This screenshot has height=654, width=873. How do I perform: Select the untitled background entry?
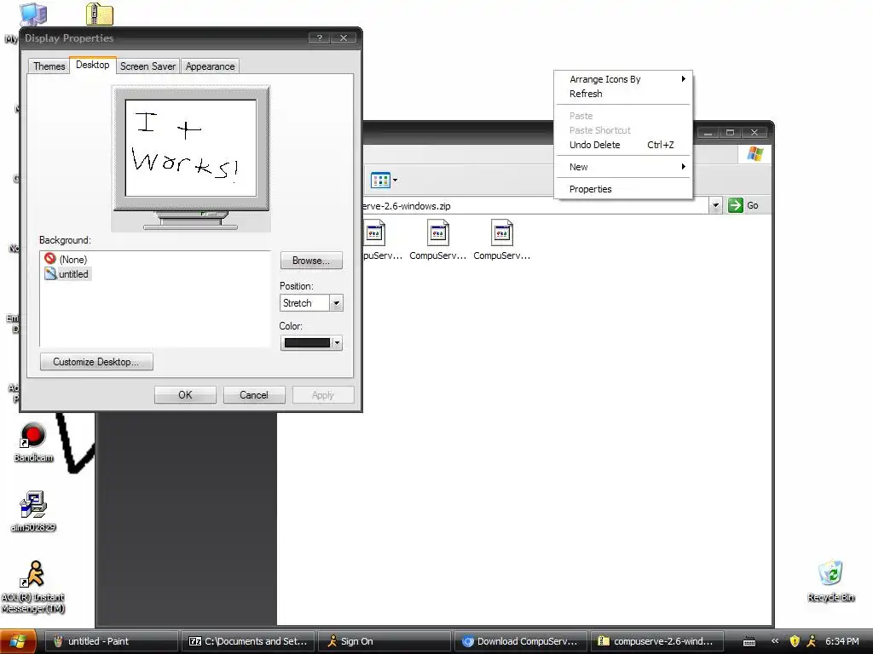(x=67, y=273)
